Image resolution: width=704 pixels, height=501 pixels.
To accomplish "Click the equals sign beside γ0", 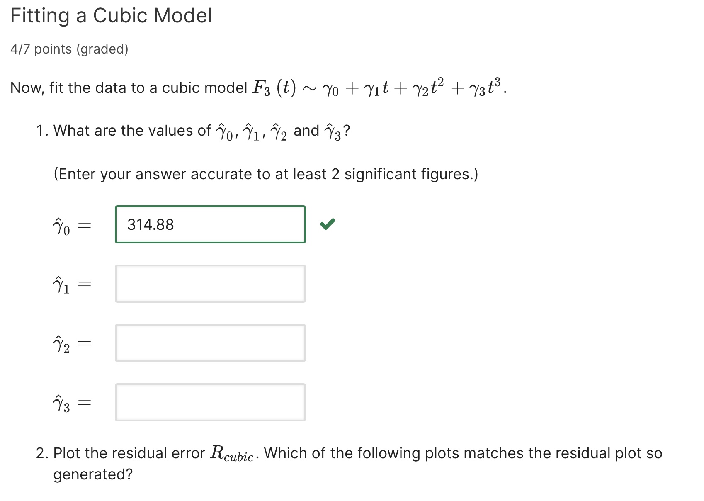I will (x=85, y=224).
